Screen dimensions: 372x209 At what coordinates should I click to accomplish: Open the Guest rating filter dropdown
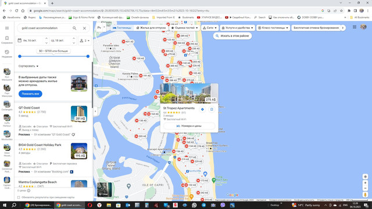pos(185,28)
